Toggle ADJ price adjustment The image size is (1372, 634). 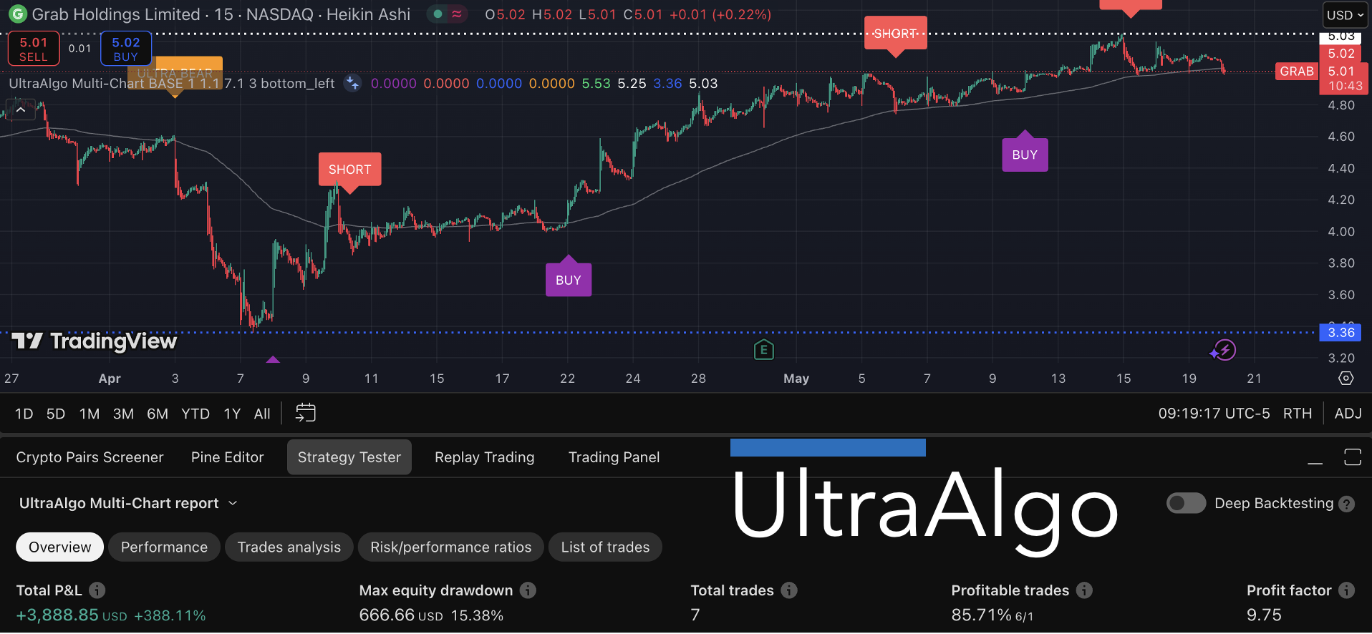tap(1348, 414)
